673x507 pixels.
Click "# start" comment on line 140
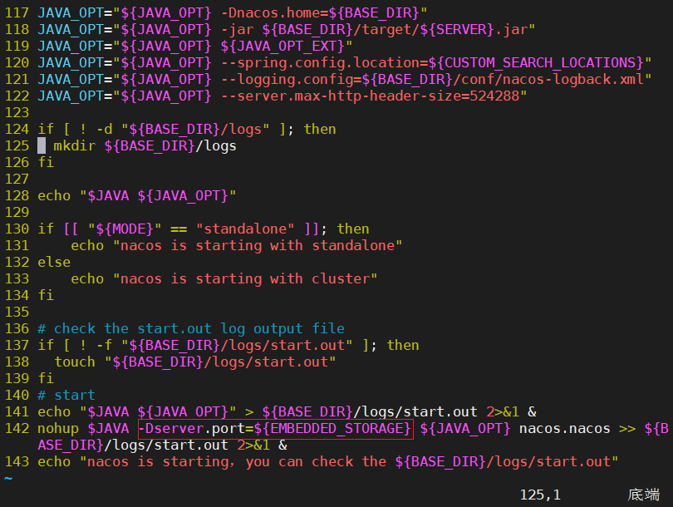66,395
